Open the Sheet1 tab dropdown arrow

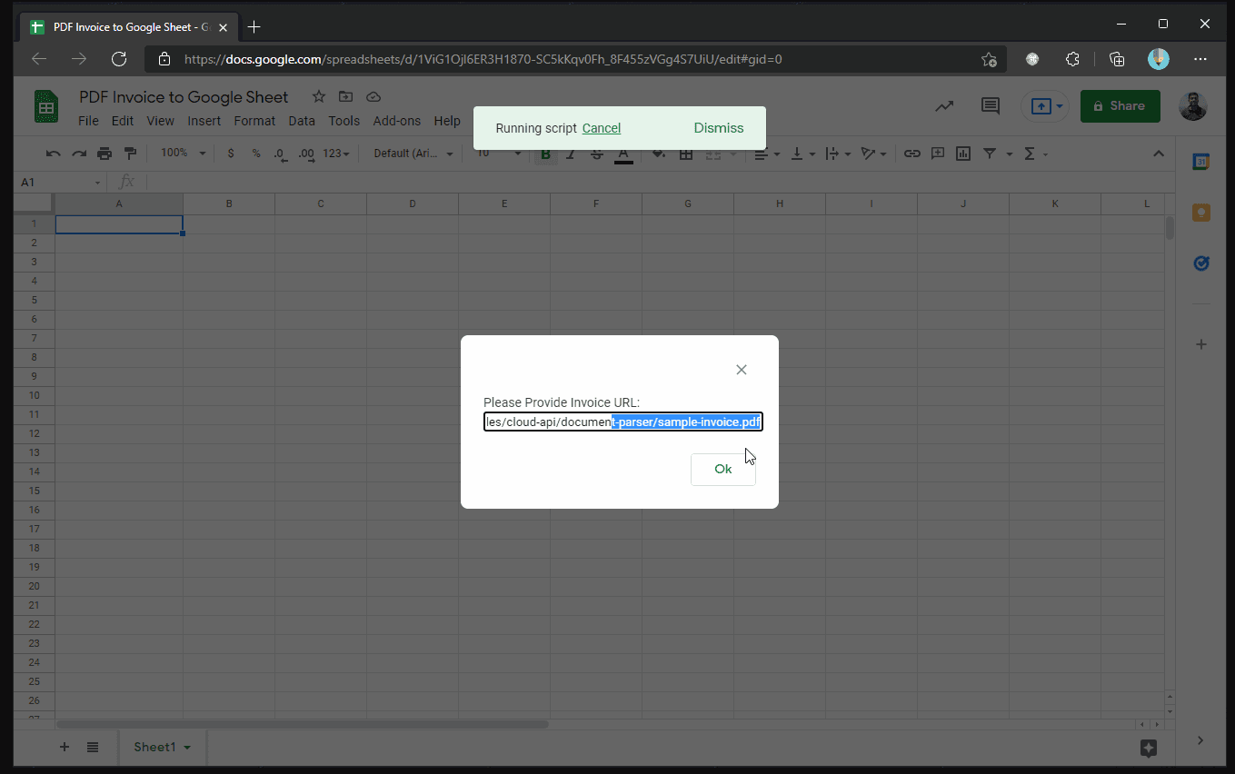click(187, 747)
